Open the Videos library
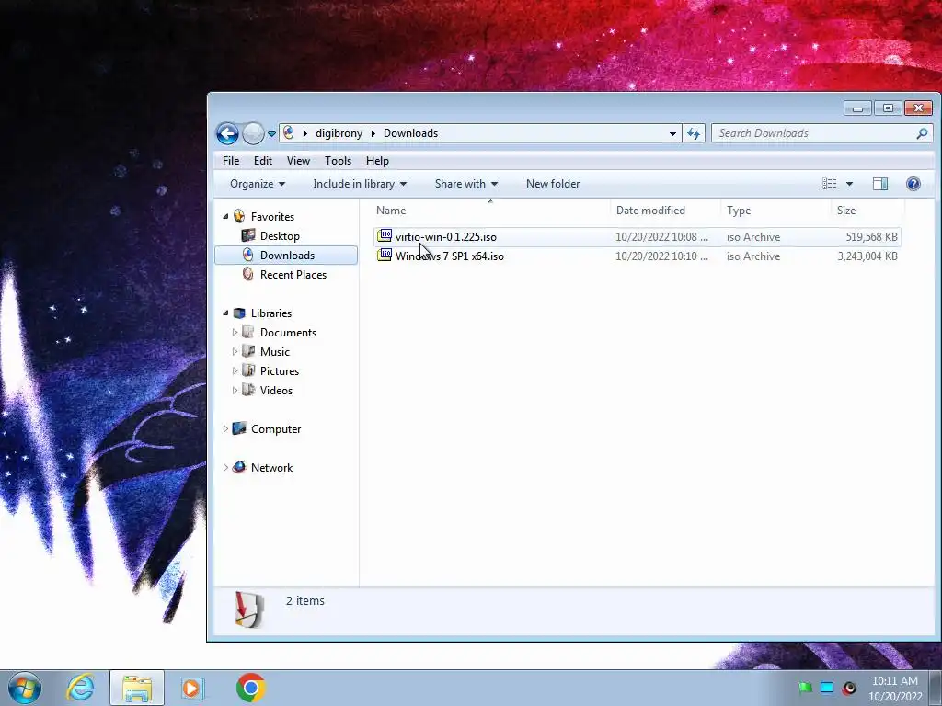The height and width of the screenshot is (706, 942). tap(276, 390)
